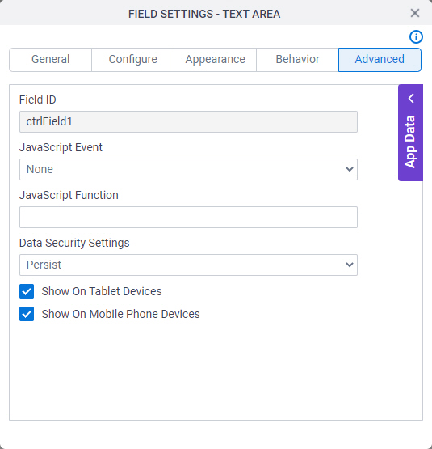The height and width of the screenshot is (449, 432).
Task: Switch to the General tab
Action: coord(51,60)
